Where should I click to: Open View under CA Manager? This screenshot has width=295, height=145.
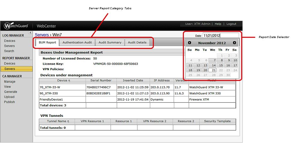point(8,87)
